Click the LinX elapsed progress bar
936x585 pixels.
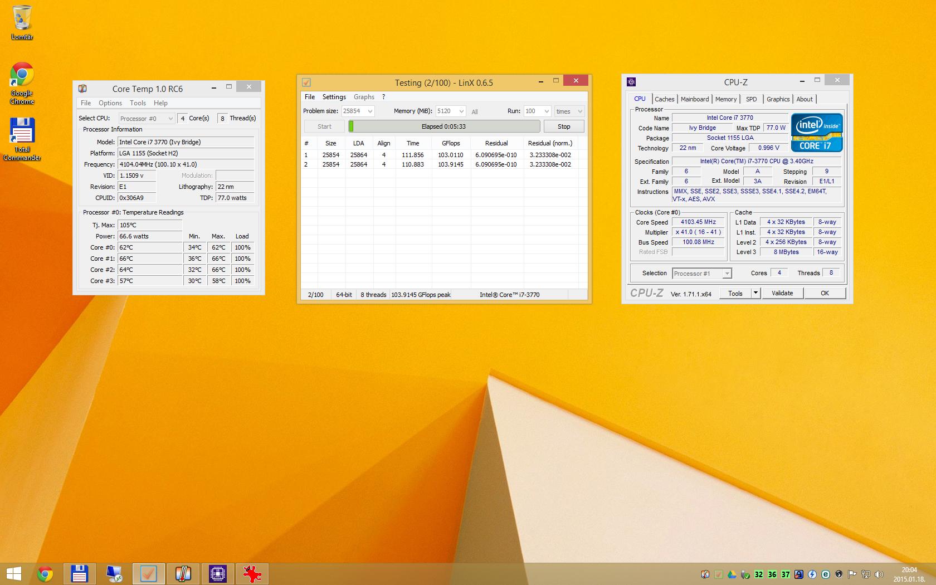(x=444, y=126)
